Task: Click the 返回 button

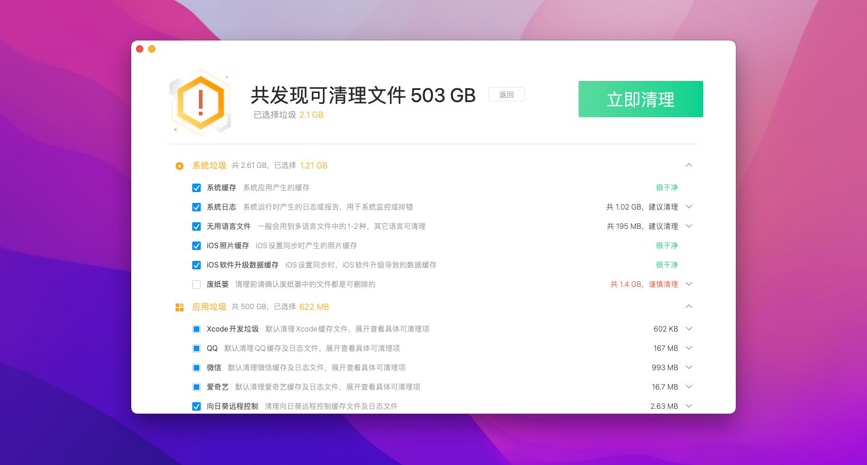Action: (506, 95)
